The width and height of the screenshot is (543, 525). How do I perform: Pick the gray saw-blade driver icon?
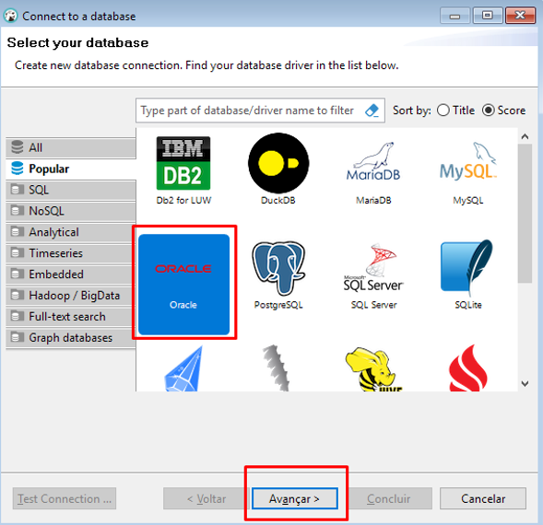pos(277,367)
